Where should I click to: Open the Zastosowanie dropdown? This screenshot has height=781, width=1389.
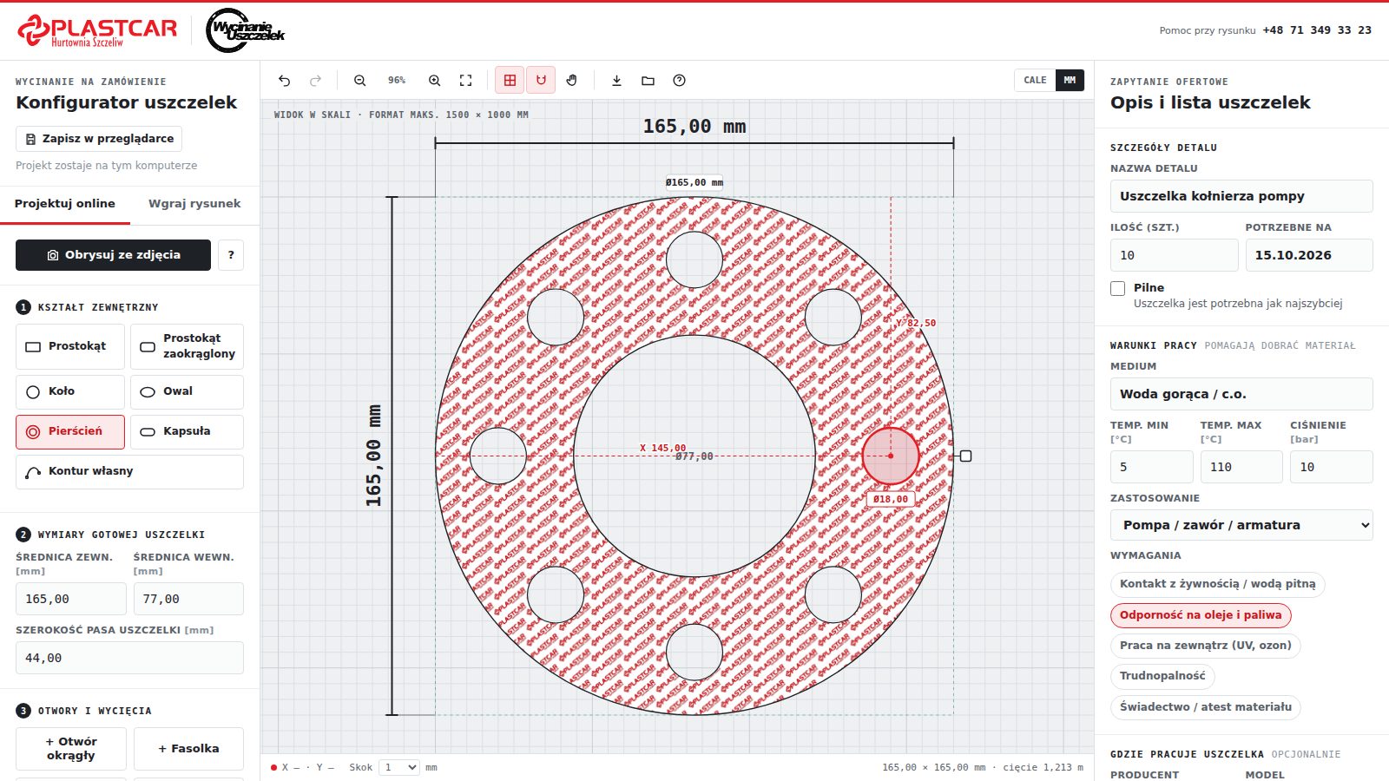1241,525
